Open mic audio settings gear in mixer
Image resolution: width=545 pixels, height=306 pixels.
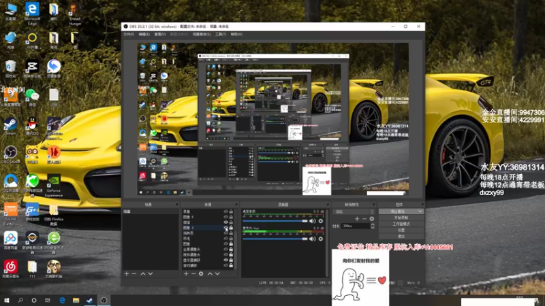[320, 239]
